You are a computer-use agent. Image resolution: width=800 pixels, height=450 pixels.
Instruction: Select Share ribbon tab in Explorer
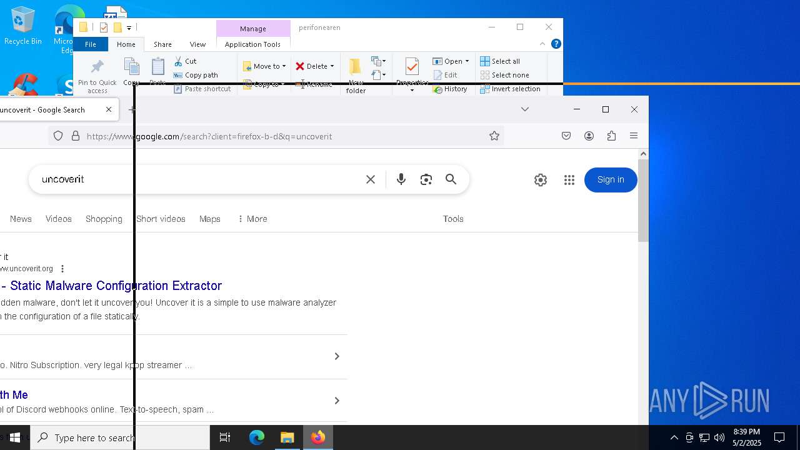tap(162, 44)
